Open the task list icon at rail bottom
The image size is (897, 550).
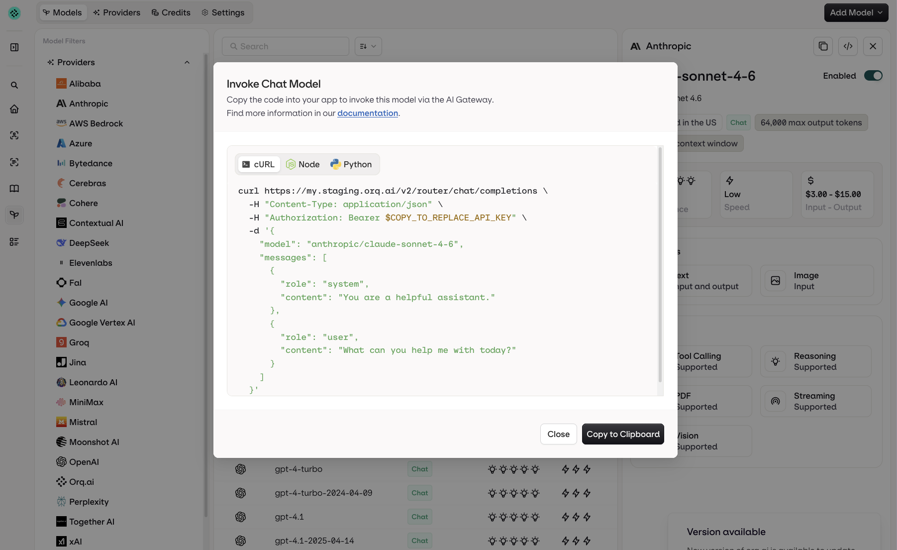tap(14, 242)
